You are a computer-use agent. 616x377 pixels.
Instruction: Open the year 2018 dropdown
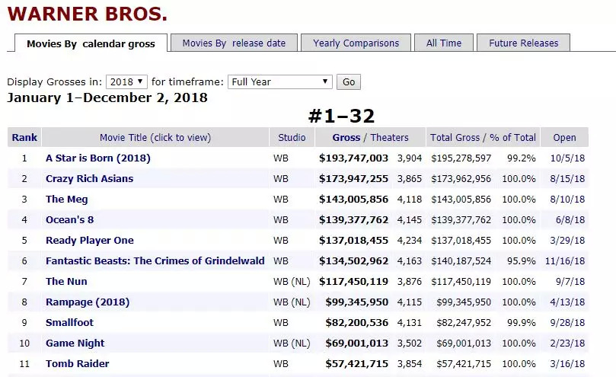[127, 82]
